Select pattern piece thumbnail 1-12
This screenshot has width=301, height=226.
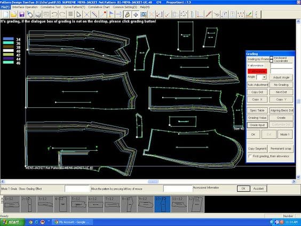12,204
